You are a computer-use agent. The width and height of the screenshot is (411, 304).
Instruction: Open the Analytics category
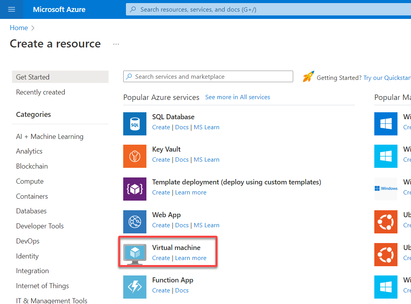coord(29,151)
